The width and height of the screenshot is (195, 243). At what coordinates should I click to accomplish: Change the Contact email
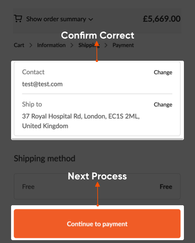tap(163, 72)
